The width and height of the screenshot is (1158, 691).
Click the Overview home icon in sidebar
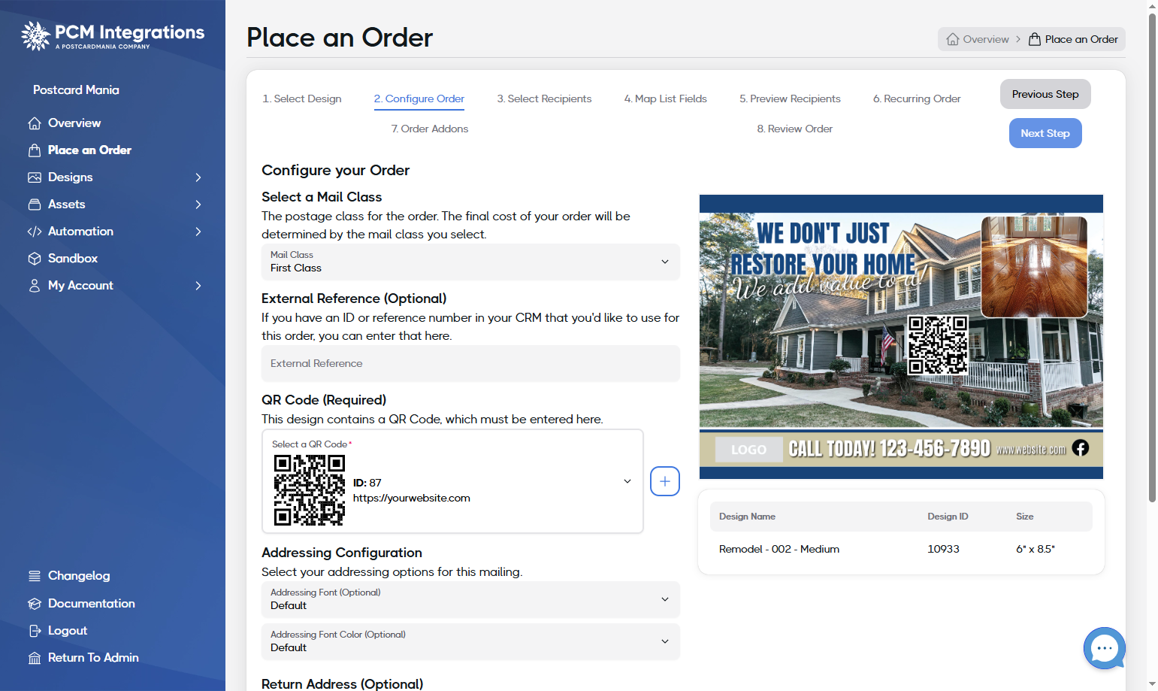(x=35, y=123)
